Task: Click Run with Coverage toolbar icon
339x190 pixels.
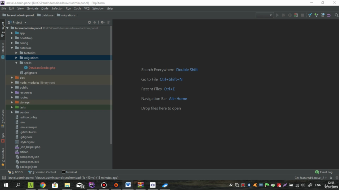Action: [290, 15]
